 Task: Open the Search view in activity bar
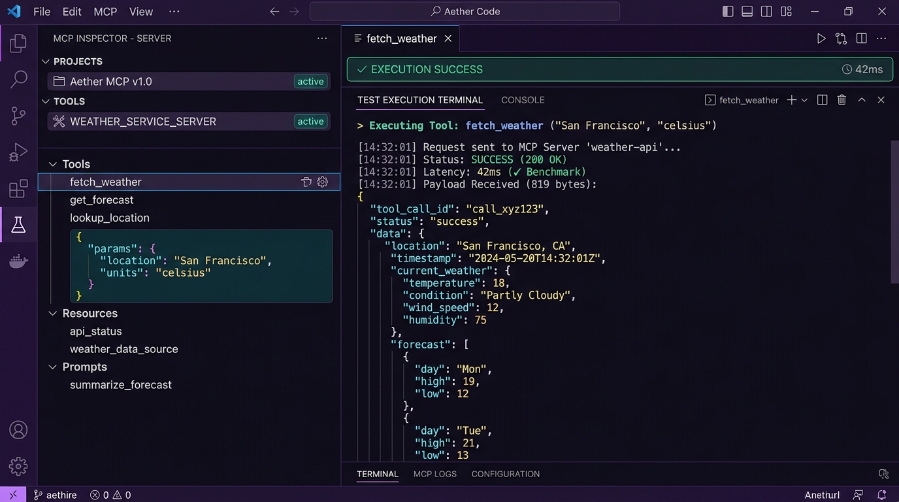(18, 80)
